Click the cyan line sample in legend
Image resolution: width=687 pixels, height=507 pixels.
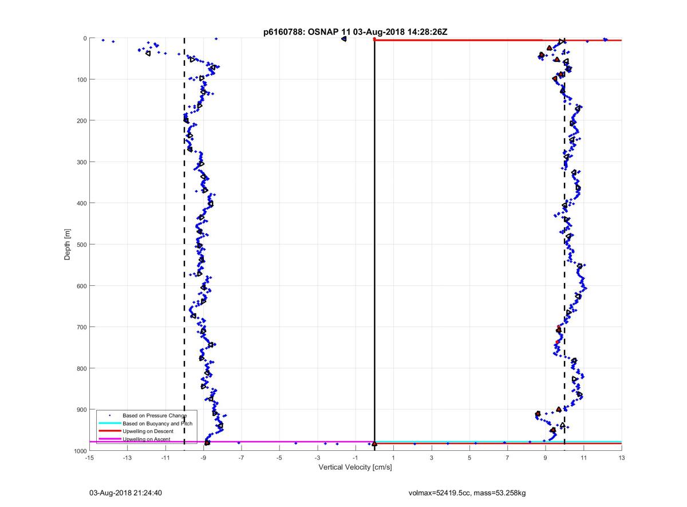[x=109, y=423]
